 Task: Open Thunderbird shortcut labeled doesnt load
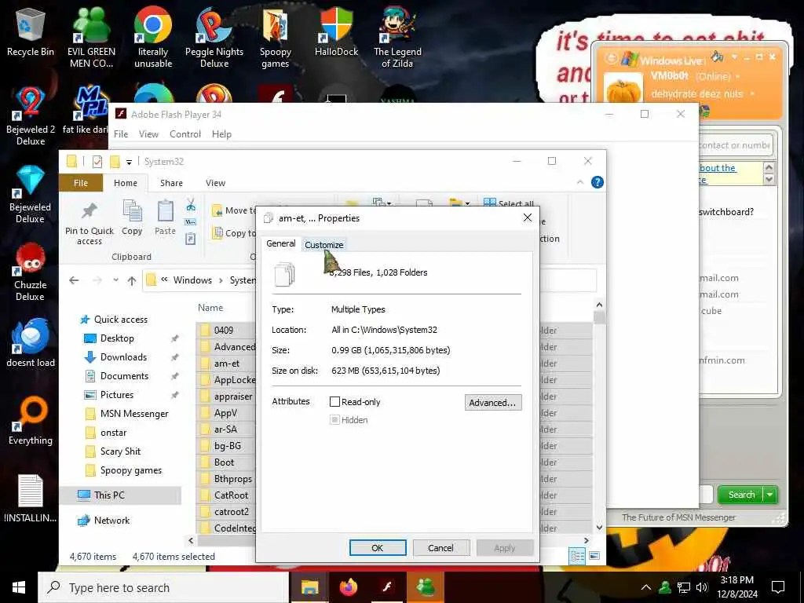tap(31, 342)
